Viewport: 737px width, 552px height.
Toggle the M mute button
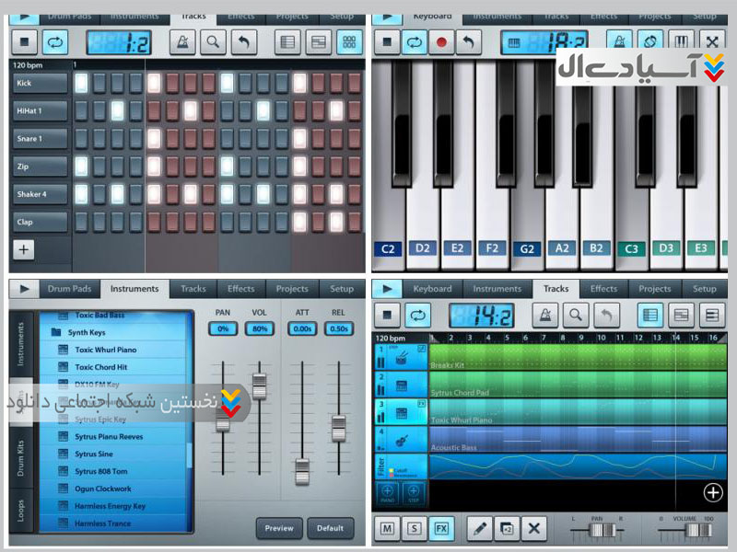coord(388,528)
